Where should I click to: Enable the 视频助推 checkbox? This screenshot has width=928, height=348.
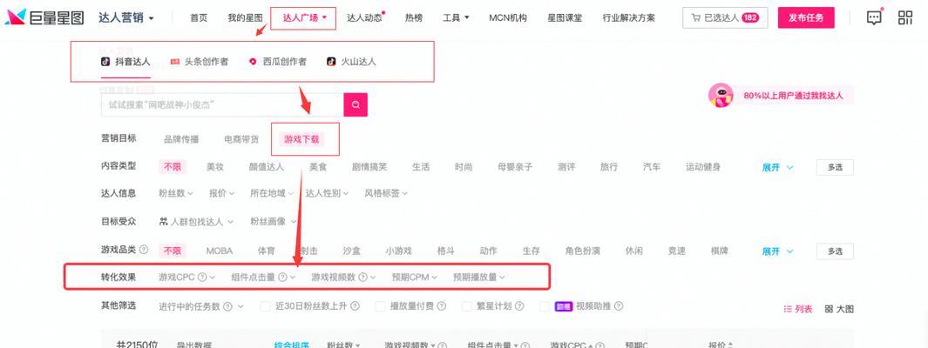[545, 306]
